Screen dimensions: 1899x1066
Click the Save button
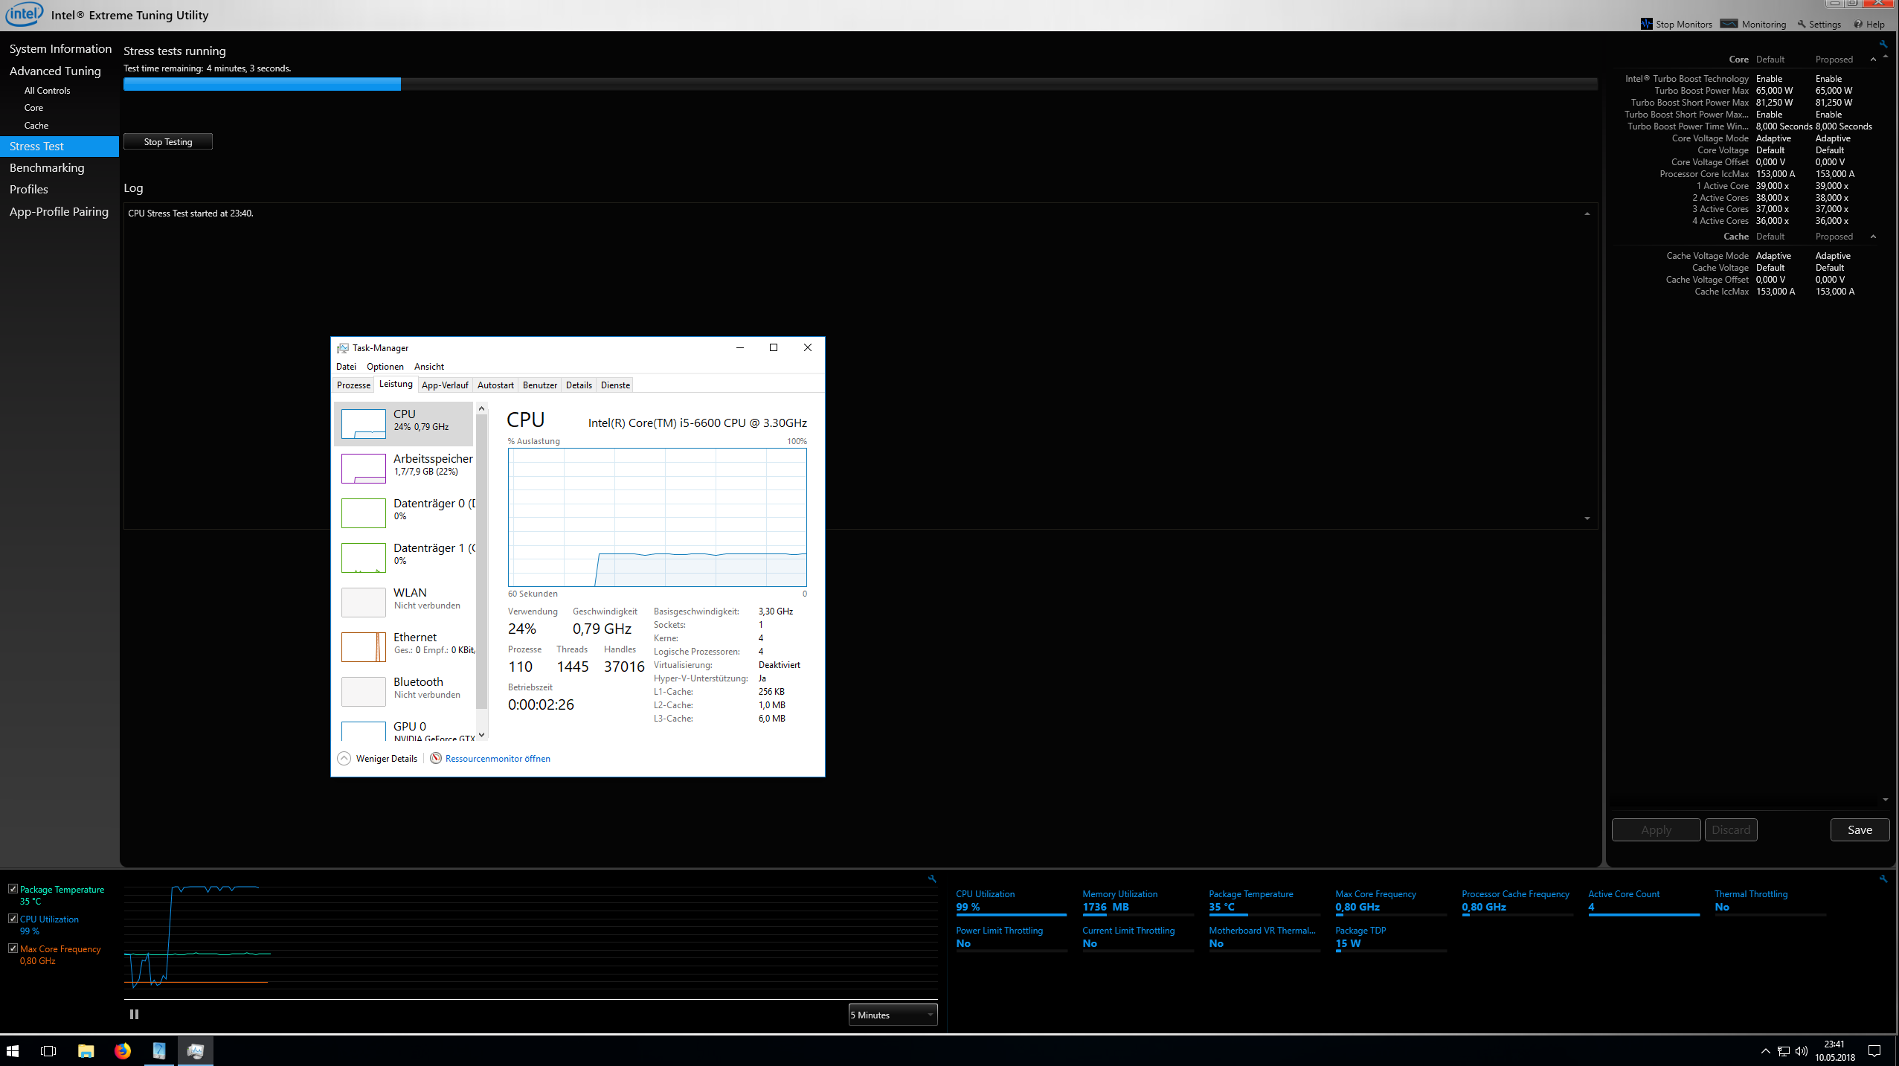[x=1860, y=829]
